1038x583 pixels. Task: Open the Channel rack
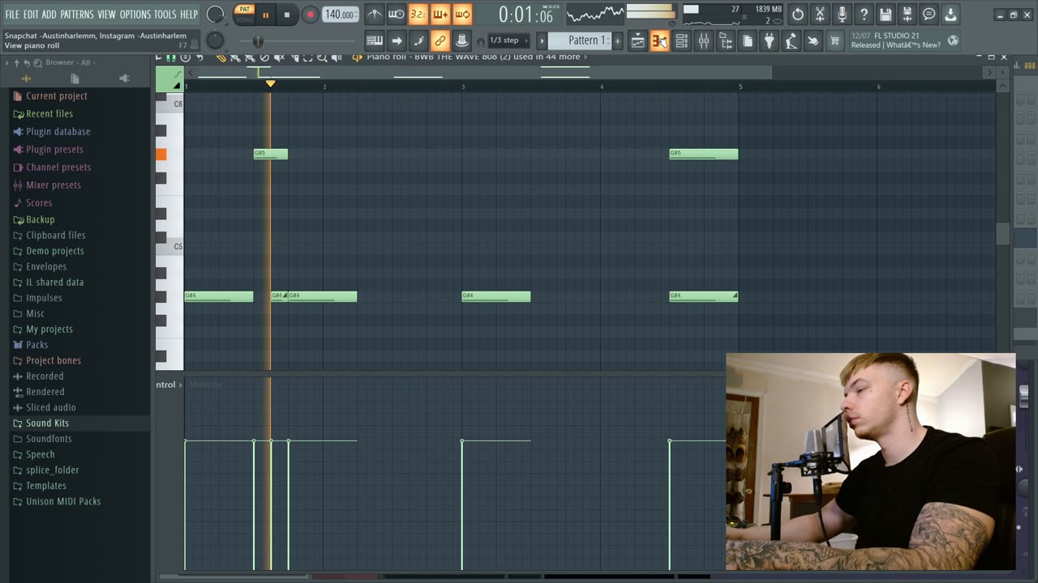(682, 40)
